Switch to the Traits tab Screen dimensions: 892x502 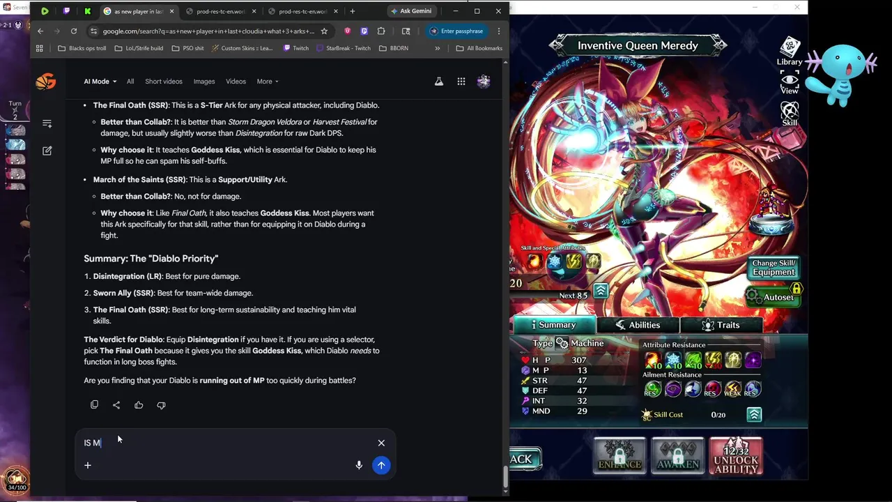click(x=721, y=325)
